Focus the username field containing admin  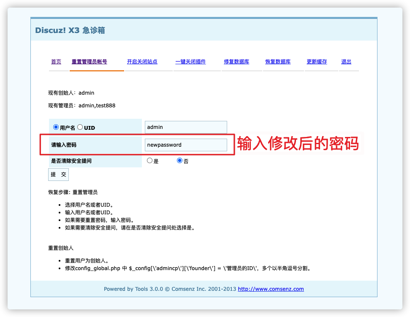coord(186,127)
